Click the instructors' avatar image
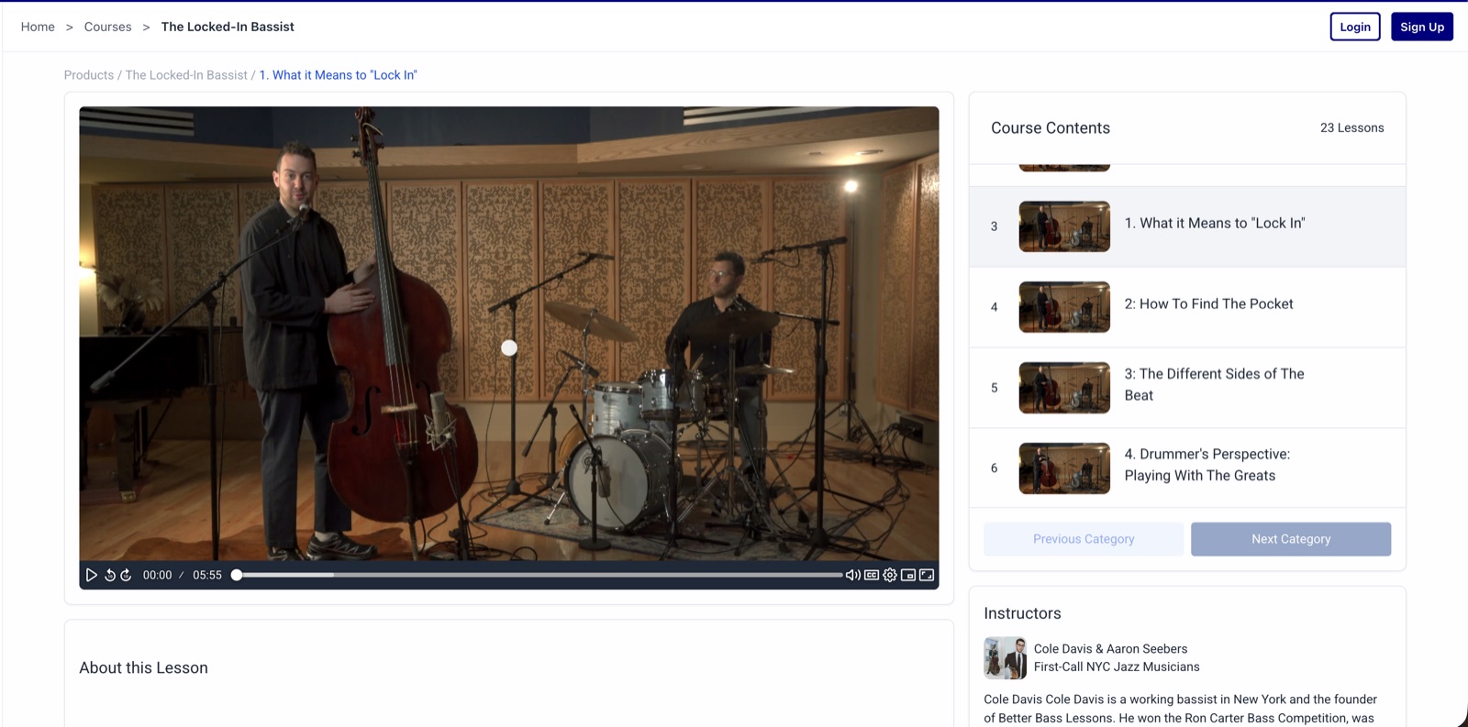The height and width of the screenshot is (727, 1468). click(x=1005, y=657)
